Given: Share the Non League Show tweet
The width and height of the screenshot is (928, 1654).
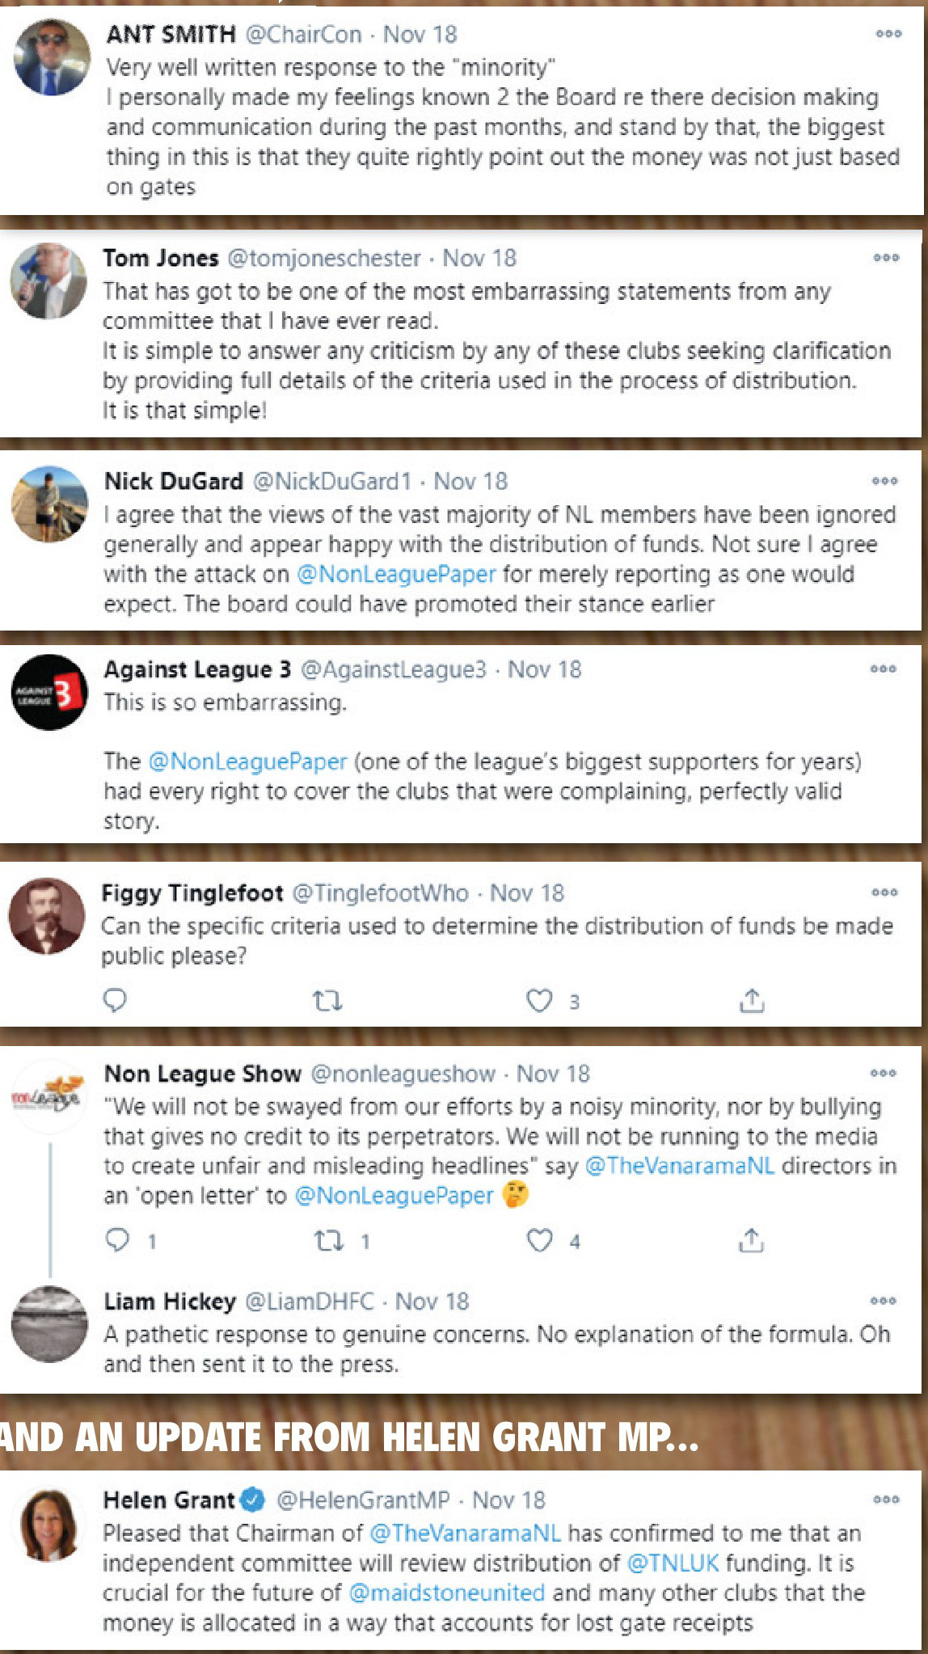Looking at the screenshot, I should click(752, 1239).
